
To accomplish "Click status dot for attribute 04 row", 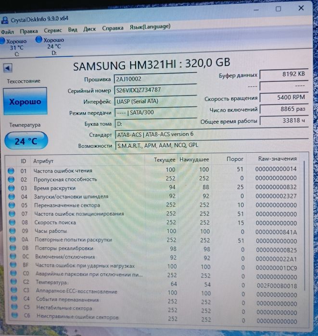I will click(x=12, y=197).
